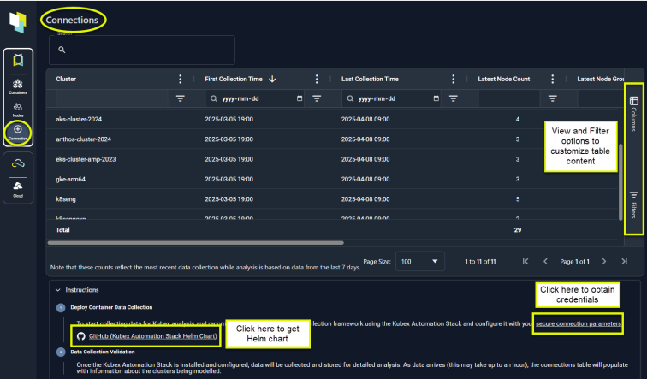Screen dimensions: 647x379
Task: Click in the Search input field
Action: point(142,50)
